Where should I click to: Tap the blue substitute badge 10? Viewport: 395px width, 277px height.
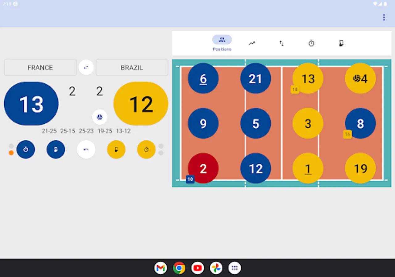[190, 179]
